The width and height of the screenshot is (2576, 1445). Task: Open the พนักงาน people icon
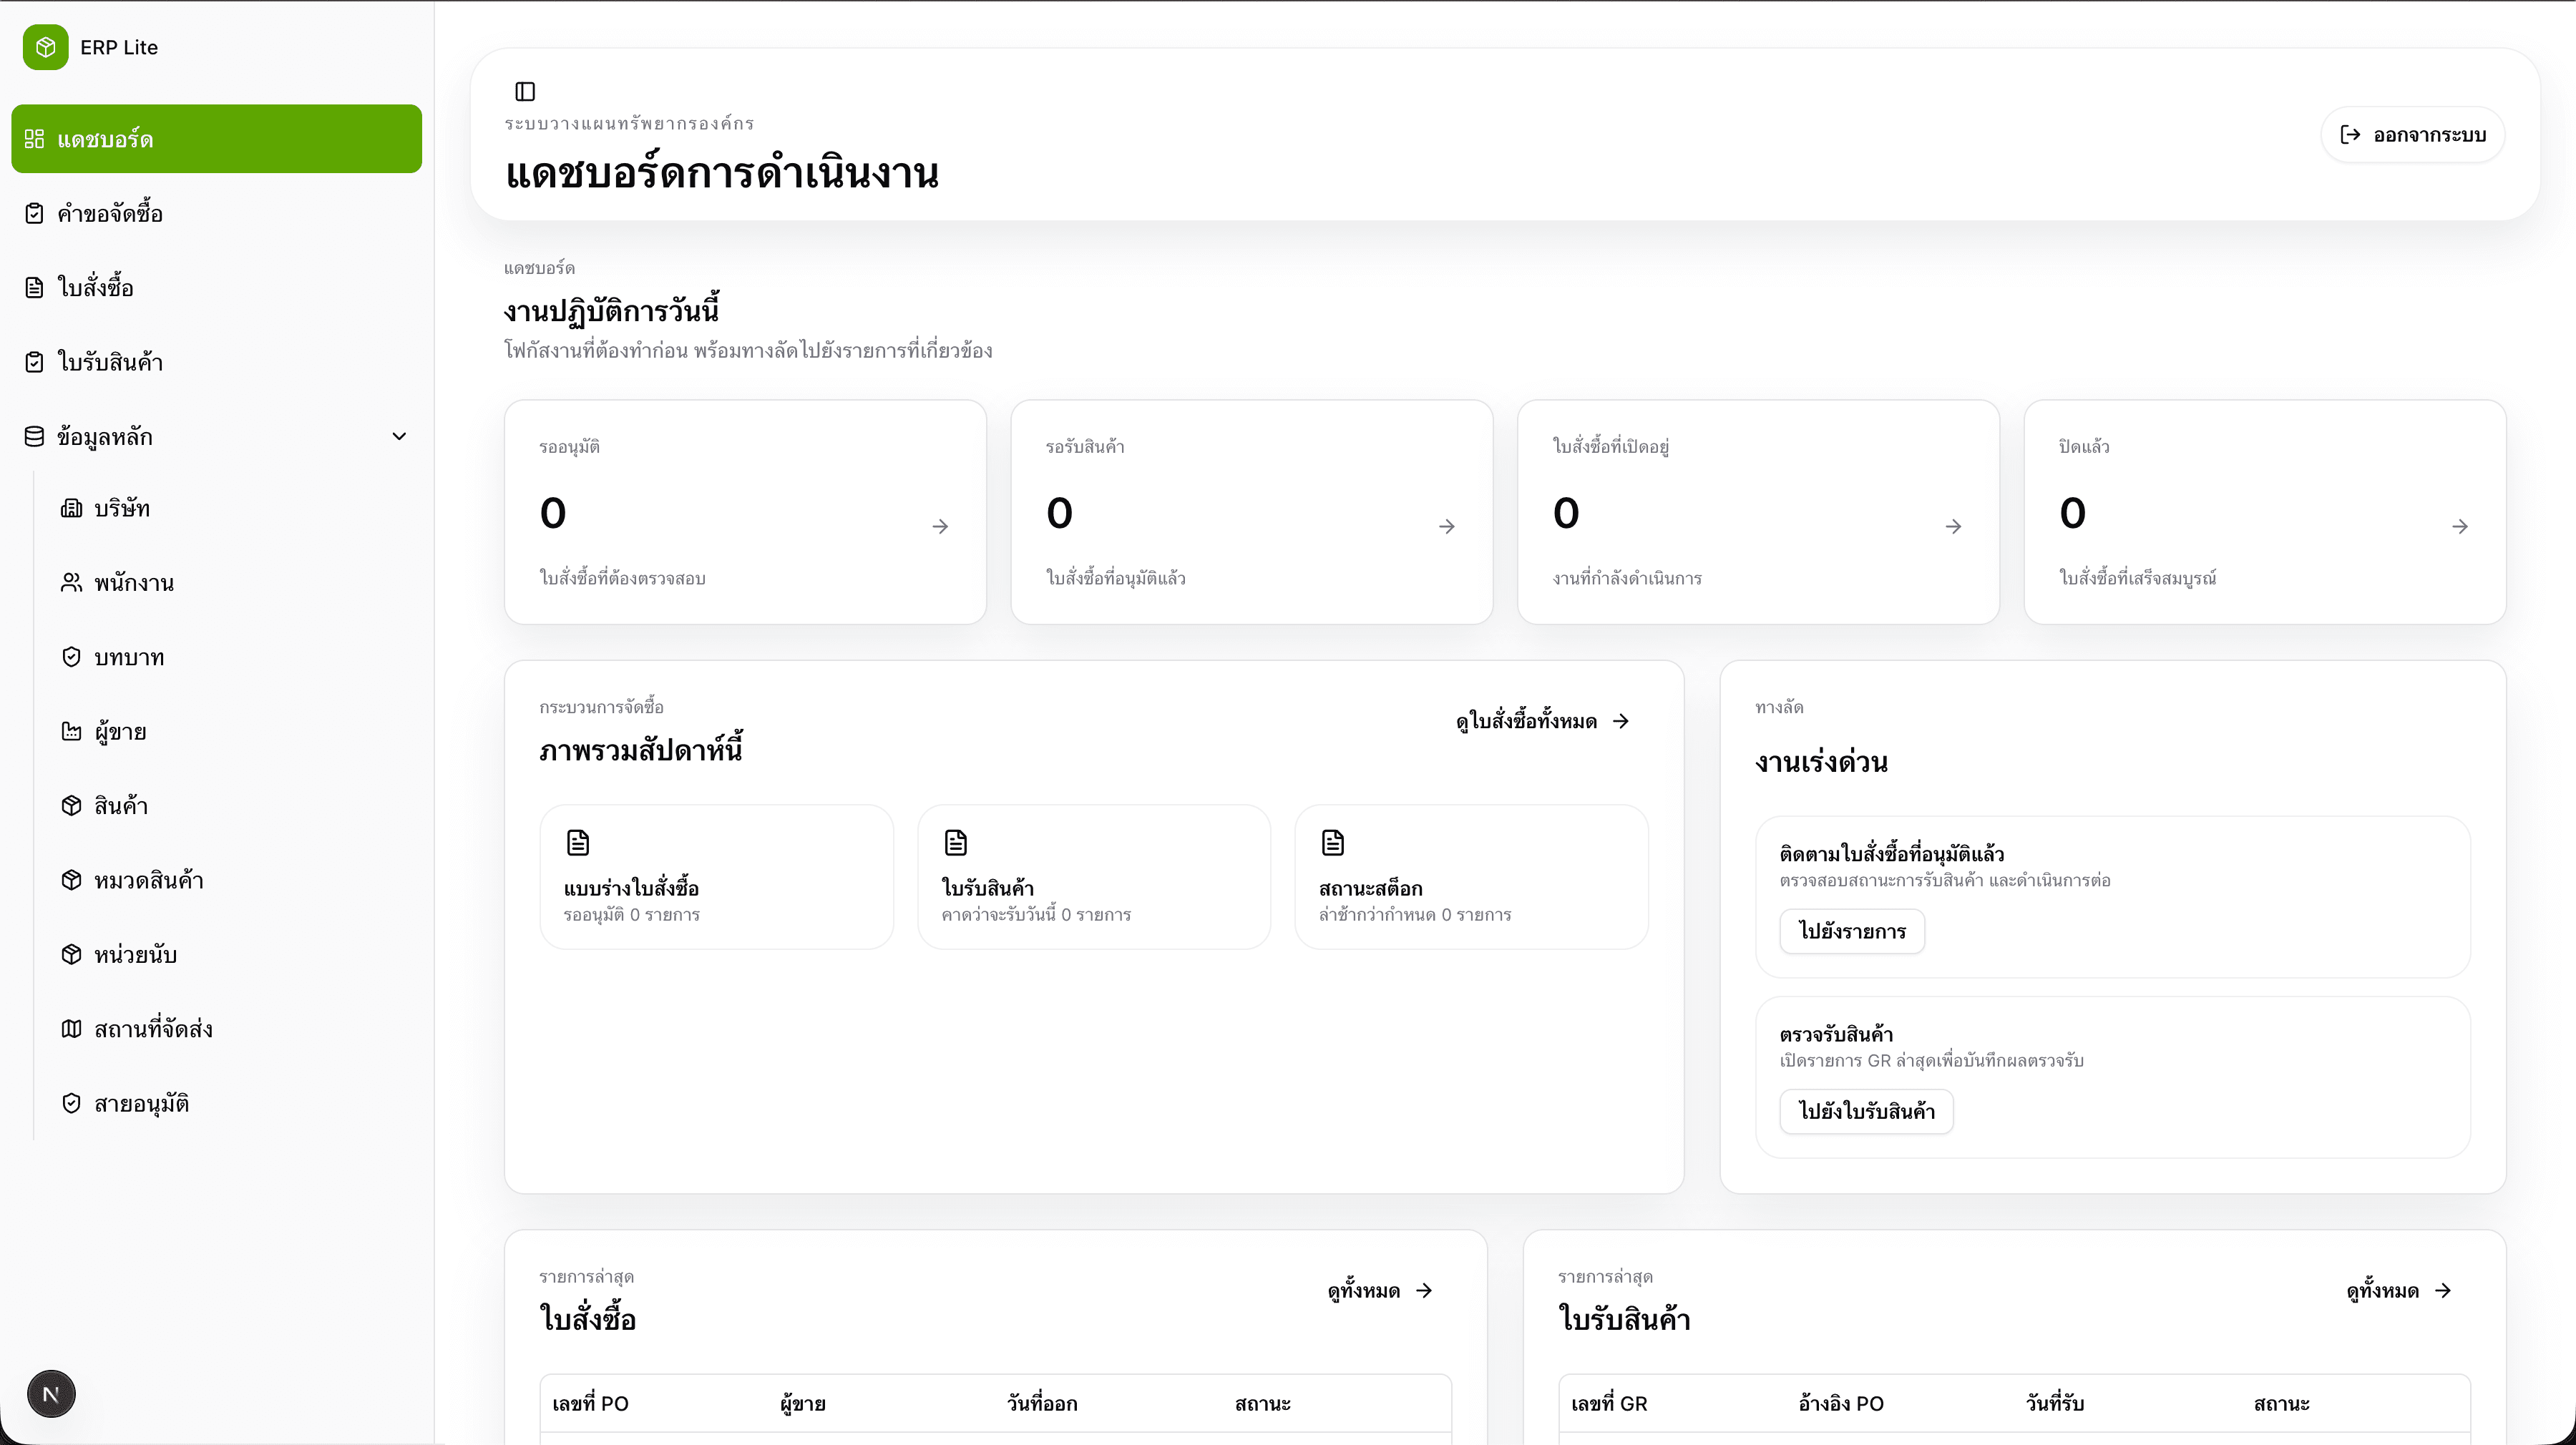click(71, 582)
